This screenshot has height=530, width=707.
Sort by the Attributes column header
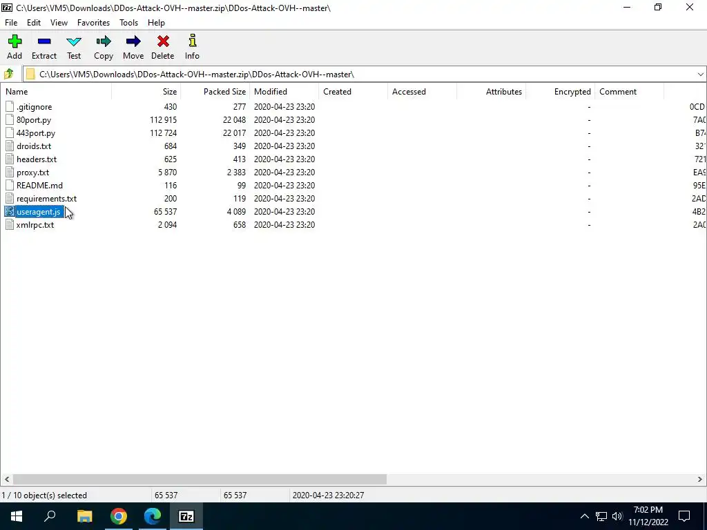pyautogui.click(x=491, y=92)
